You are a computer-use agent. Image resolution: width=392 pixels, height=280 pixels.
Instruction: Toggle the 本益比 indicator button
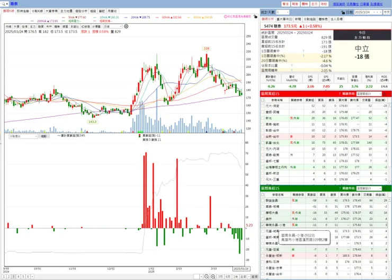75,27
